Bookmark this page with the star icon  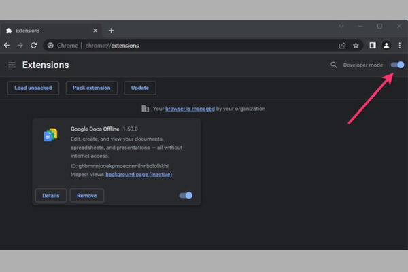(356, 46)
